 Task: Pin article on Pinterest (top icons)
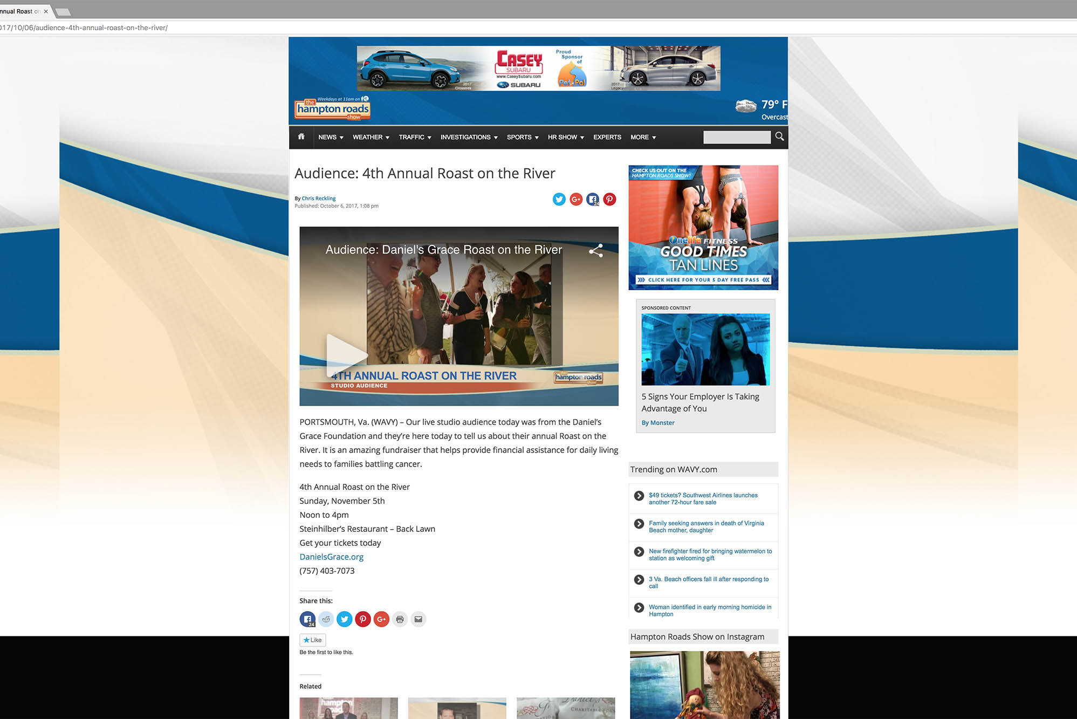[609, 200]
